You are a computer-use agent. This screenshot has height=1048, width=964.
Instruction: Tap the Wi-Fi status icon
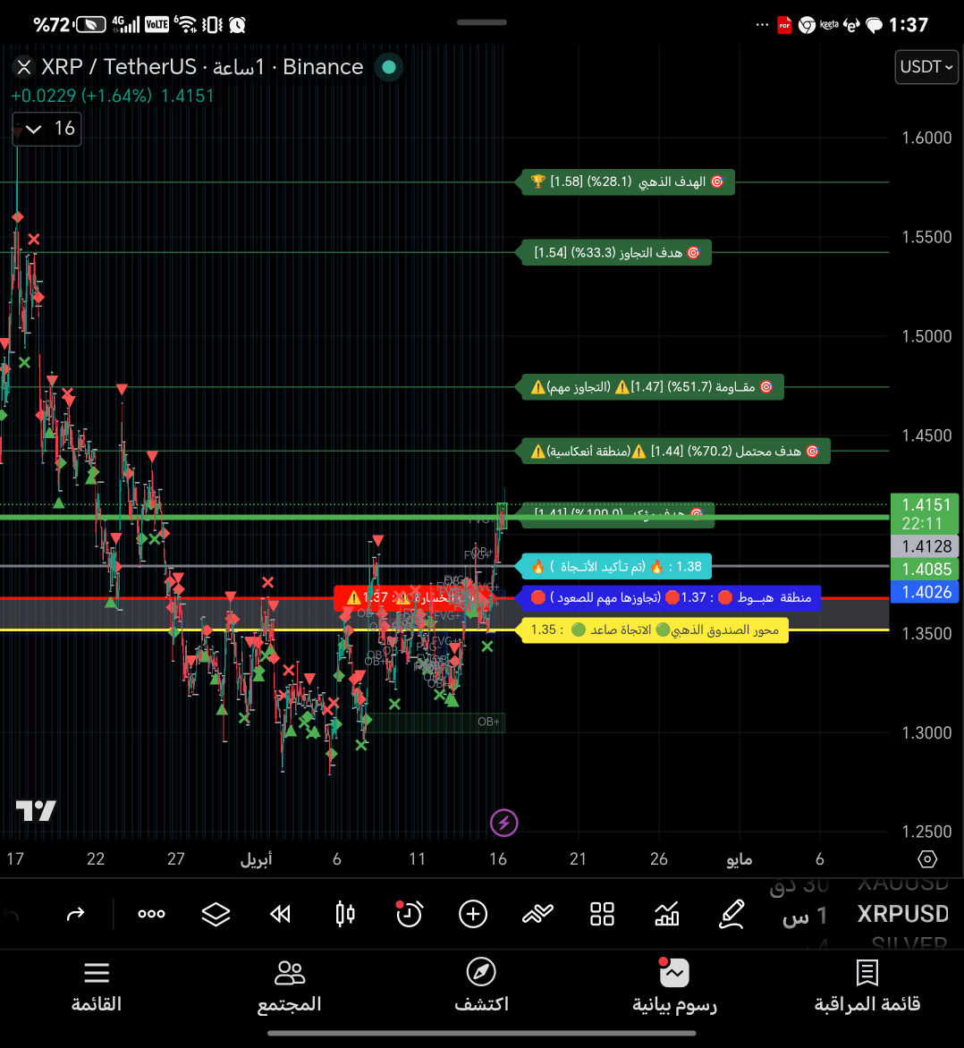[x=185, y=25]
